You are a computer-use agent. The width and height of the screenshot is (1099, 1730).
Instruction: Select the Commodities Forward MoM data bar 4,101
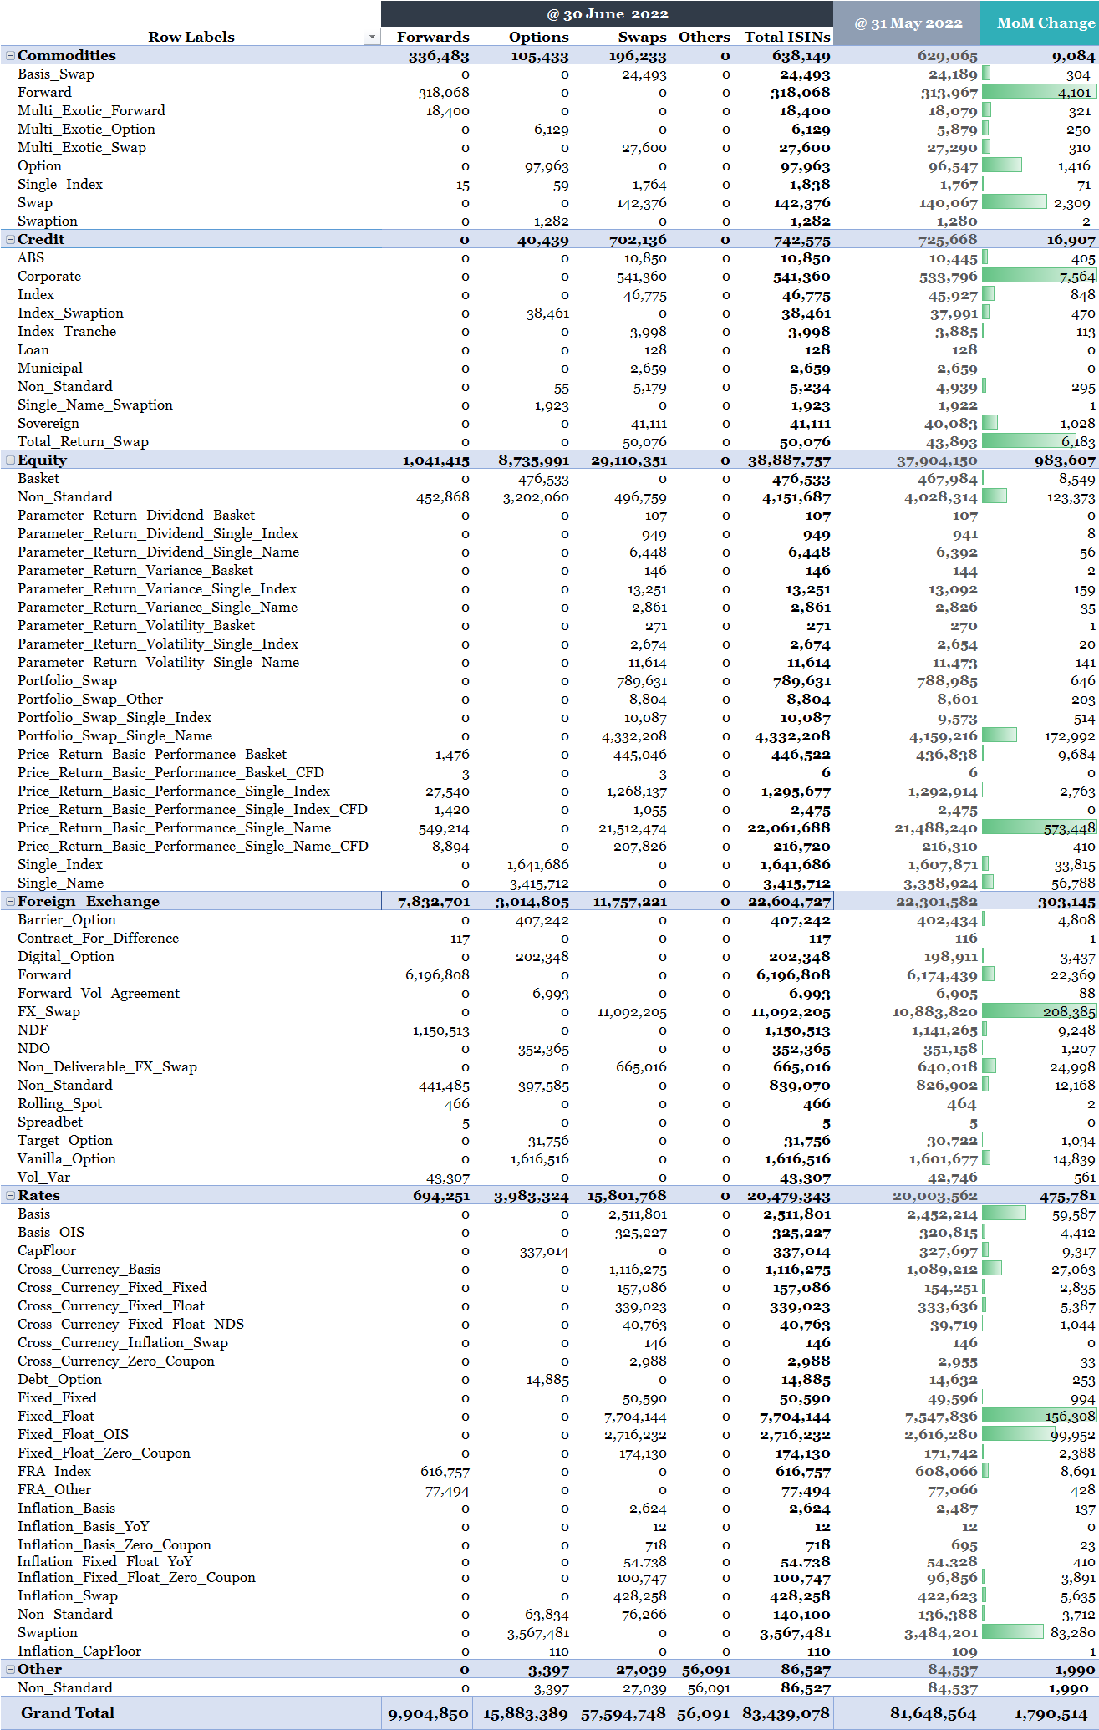(x=1040, y=93)
